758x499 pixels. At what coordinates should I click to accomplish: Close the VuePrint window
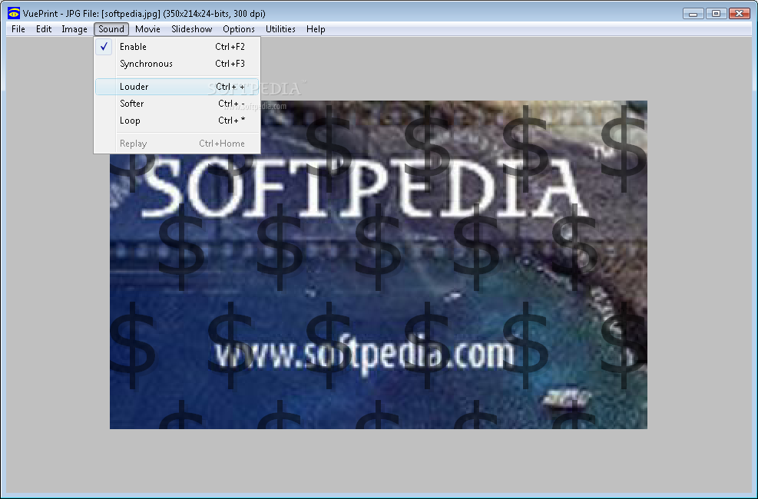740,14
